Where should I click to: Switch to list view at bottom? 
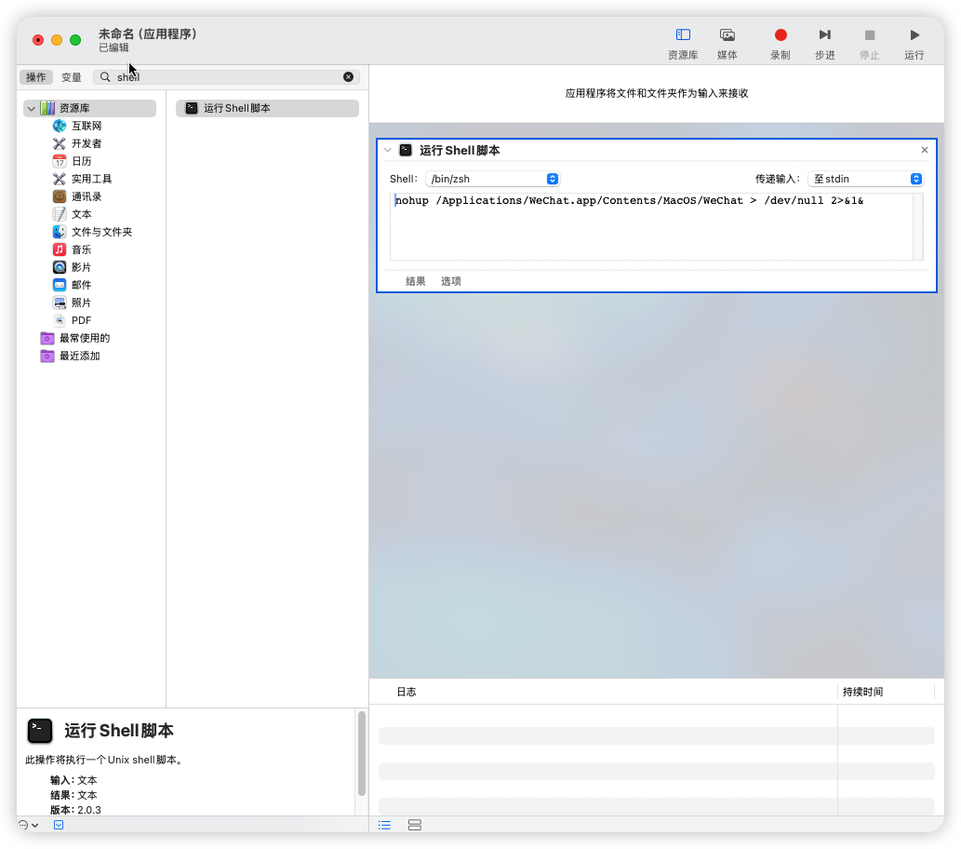click(384, 824)
